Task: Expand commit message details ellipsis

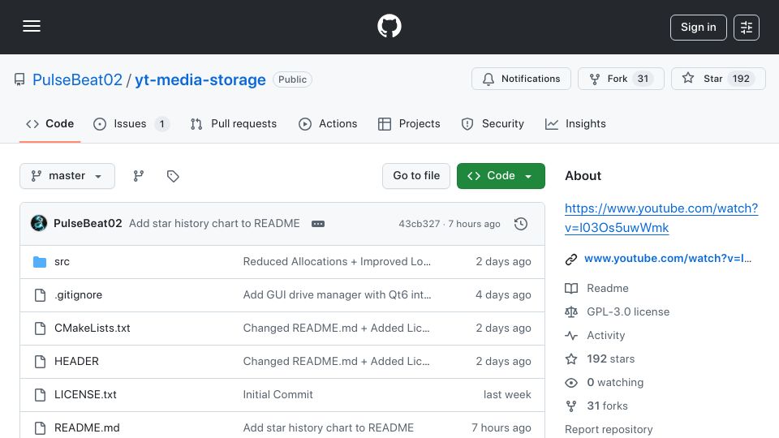Action: [x=318, y=224]
